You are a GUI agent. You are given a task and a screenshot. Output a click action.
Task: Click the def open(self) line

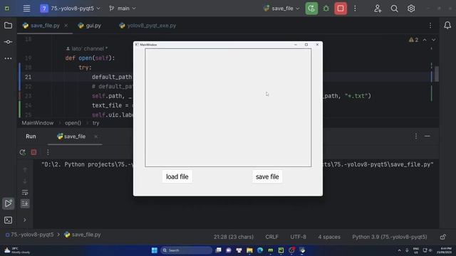90,58
